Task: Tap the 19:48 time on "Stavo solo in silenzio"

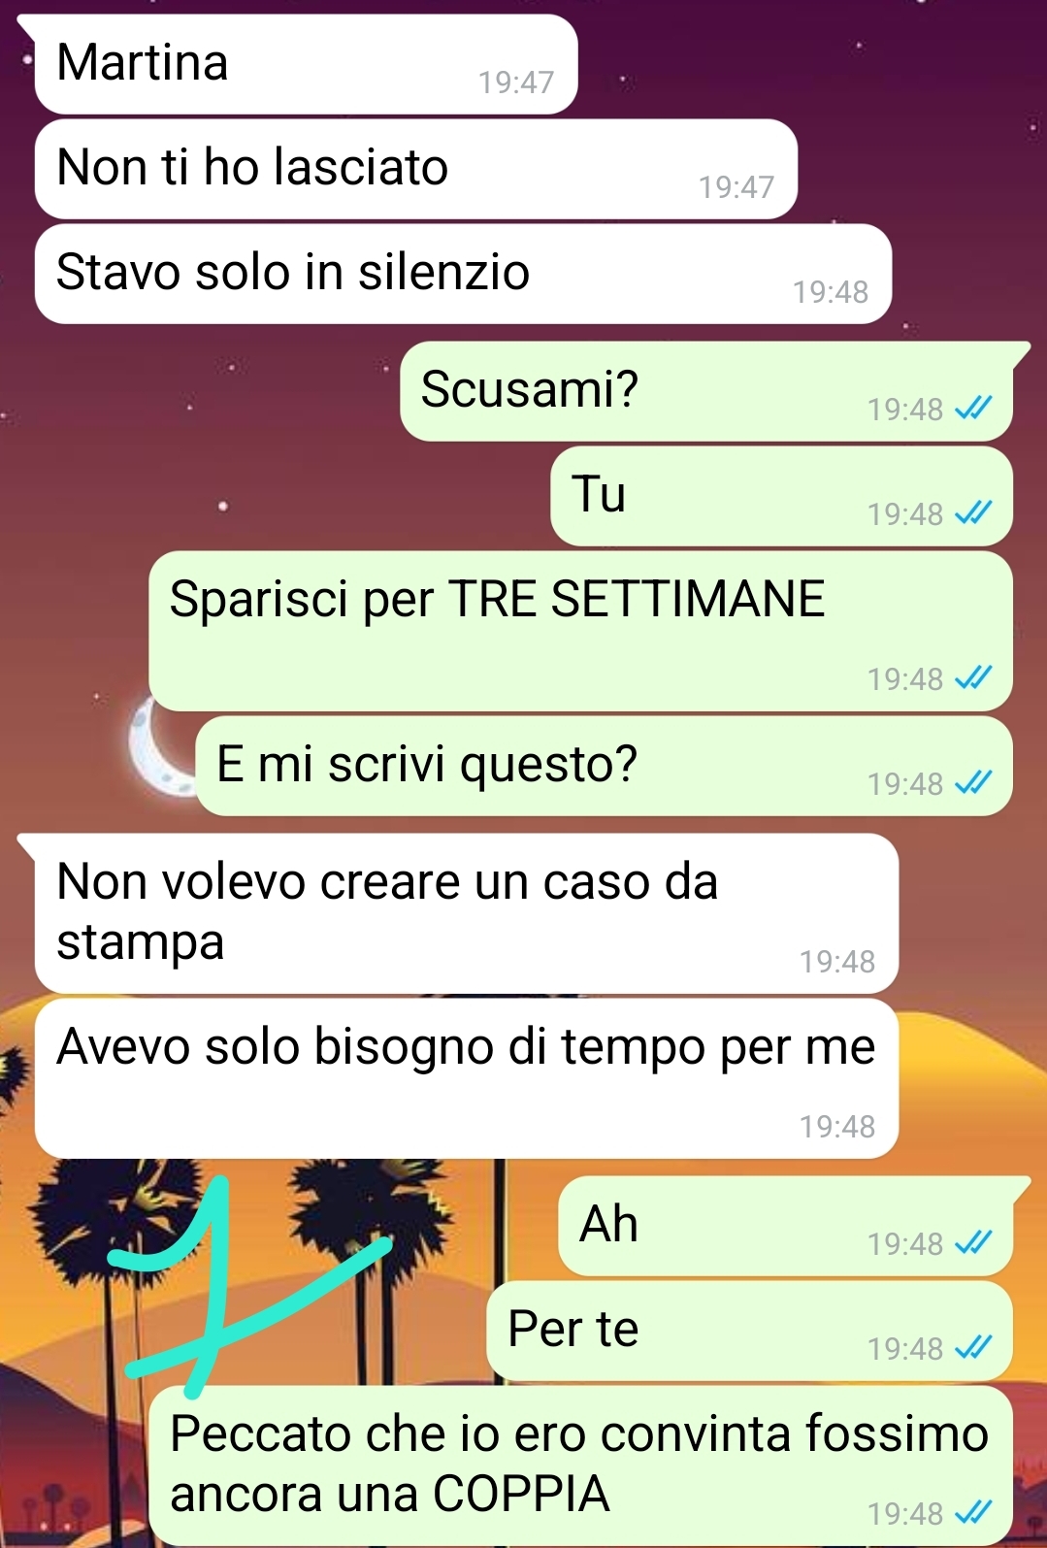Action: [831, 292]
